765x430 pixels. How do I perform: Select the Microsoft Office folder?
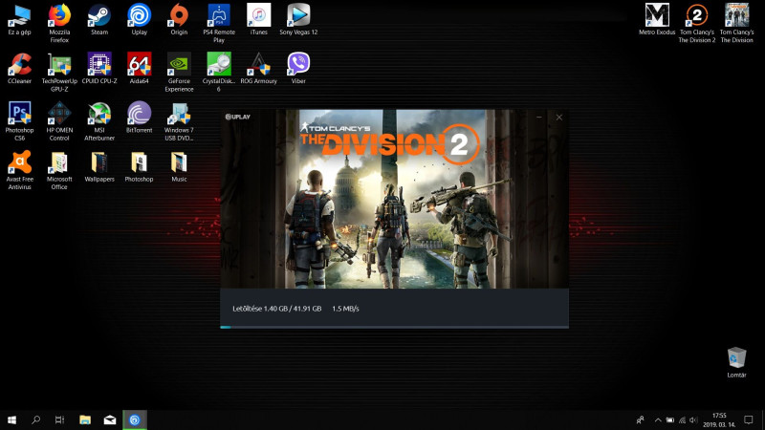coord(59,170)
